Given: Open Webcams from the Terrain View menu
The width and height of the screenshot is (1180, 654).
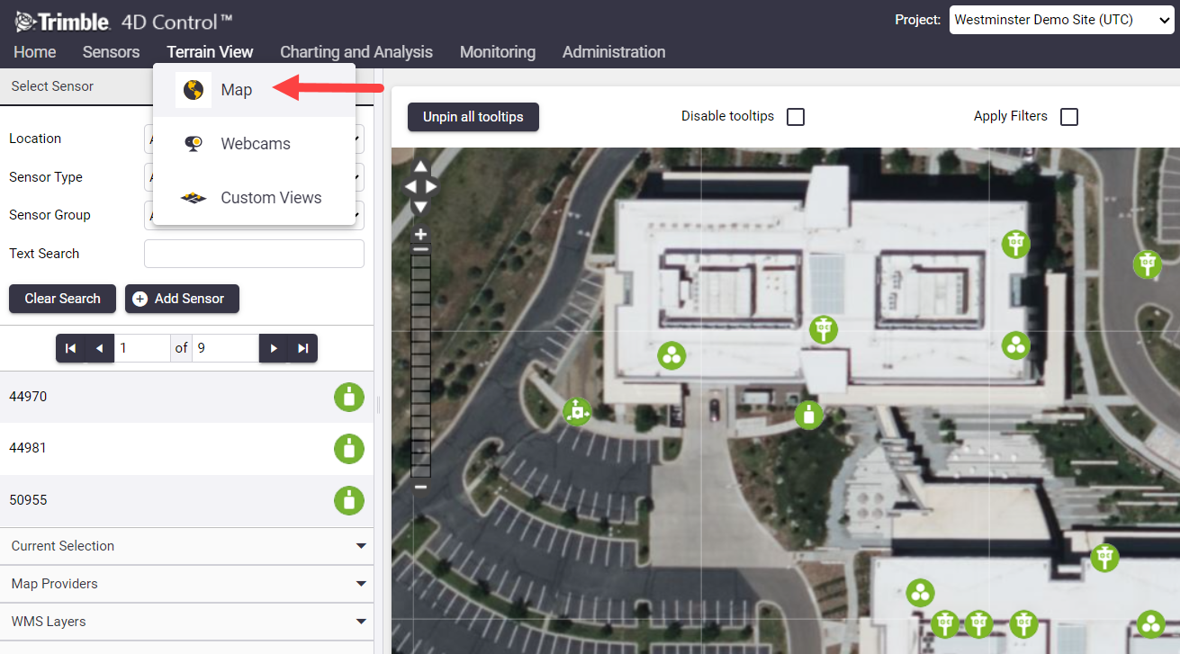Looking at the screenshot, I should (254, 144).
